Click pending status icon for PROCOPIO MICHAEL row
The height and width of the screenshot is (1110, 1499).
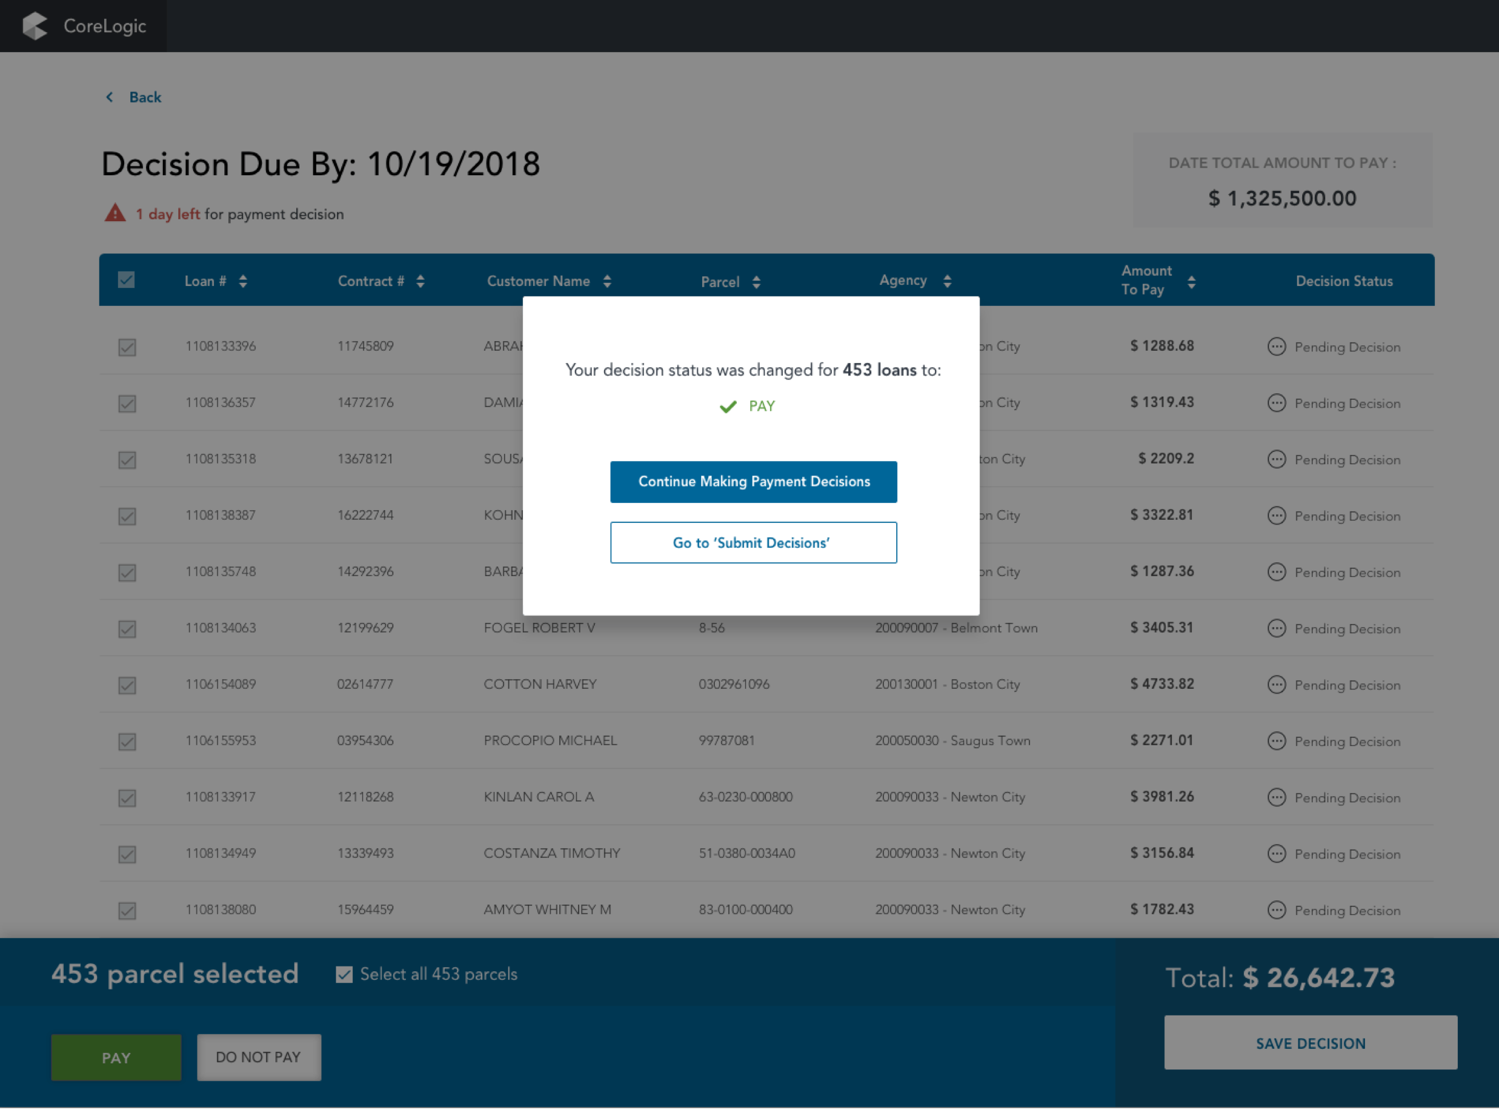click(x=1276, y=741)
